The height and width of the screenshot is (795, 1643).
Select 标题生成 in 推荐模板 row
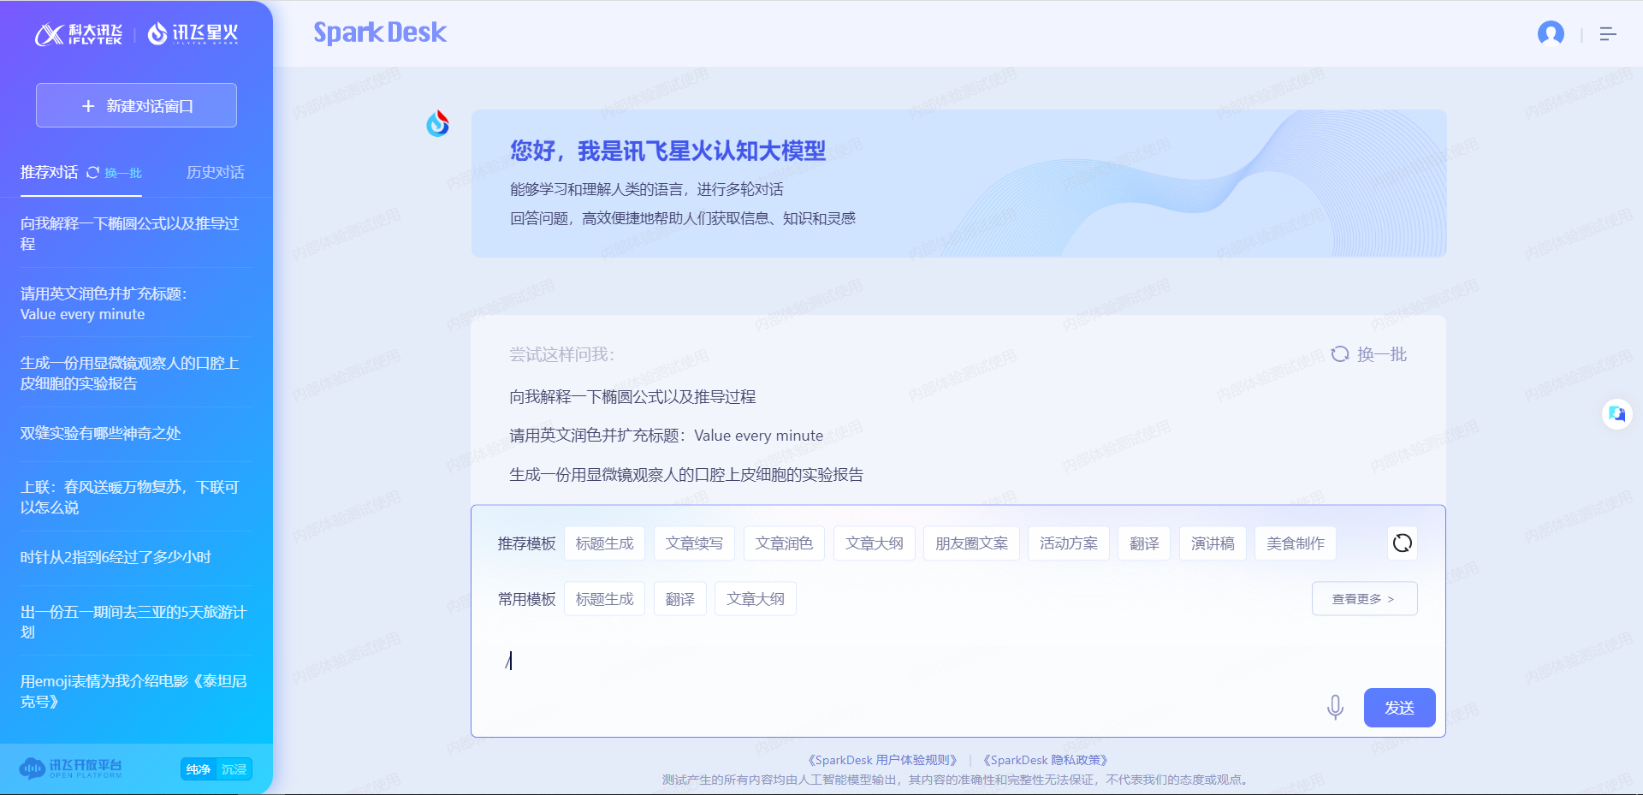coord(605,543)
